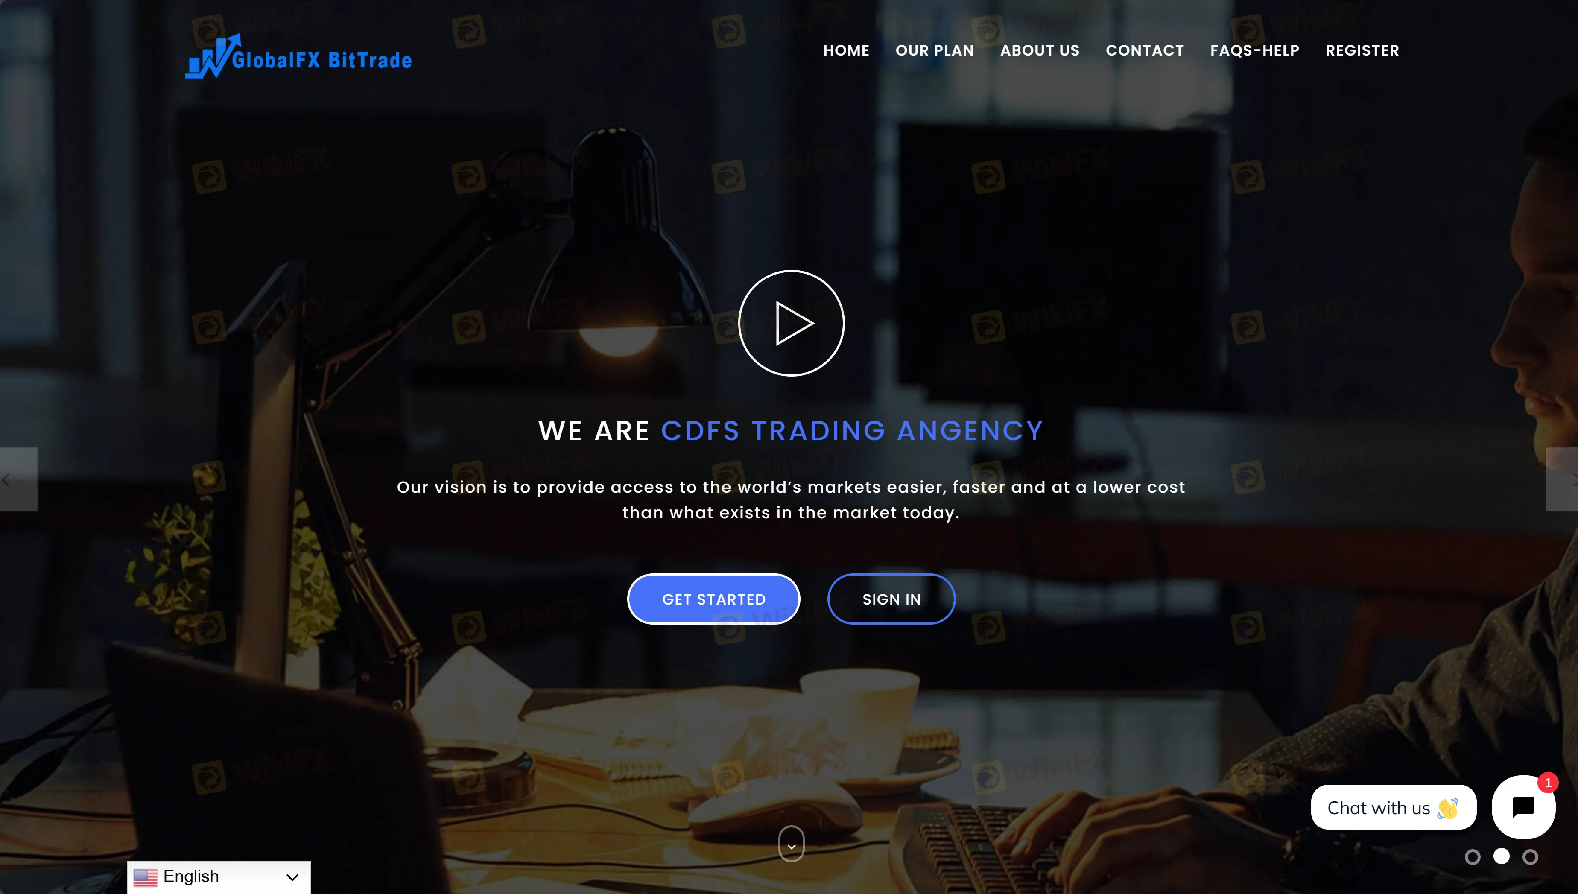Viewport: 1578px width, 894px height.
Task: Select the second carousel dot indicator
Action: [1502, 857]
